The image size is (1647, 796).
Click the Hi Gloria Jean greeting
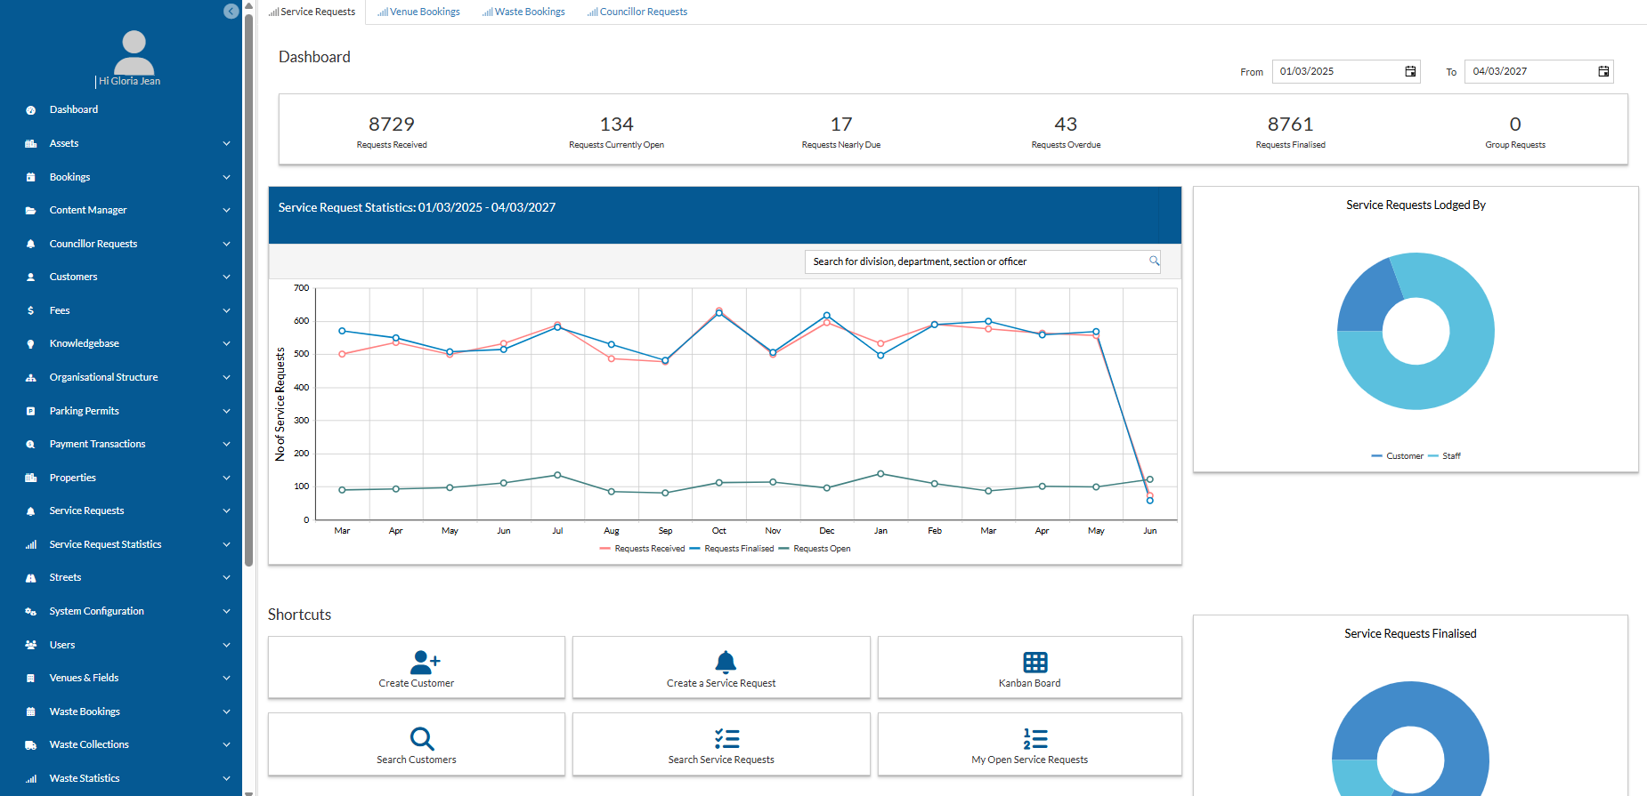coord(130,81)
